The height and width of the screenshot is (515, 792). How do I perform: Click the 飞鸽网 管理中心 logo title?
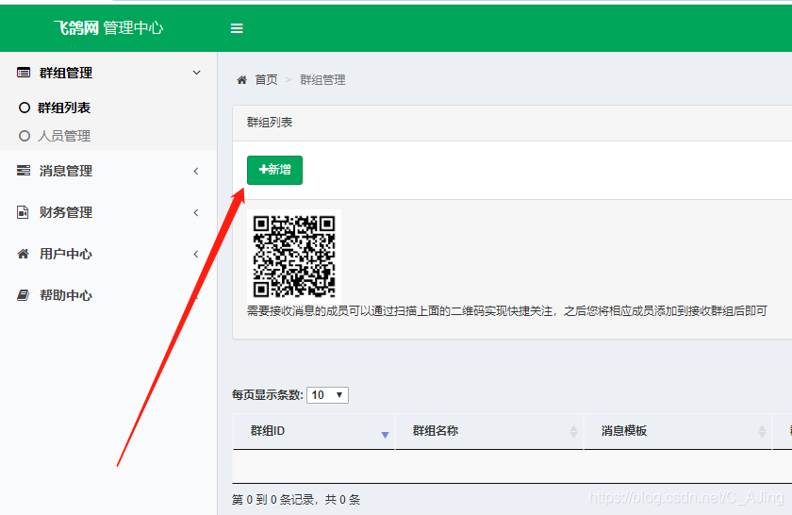[x=108, y=27]
